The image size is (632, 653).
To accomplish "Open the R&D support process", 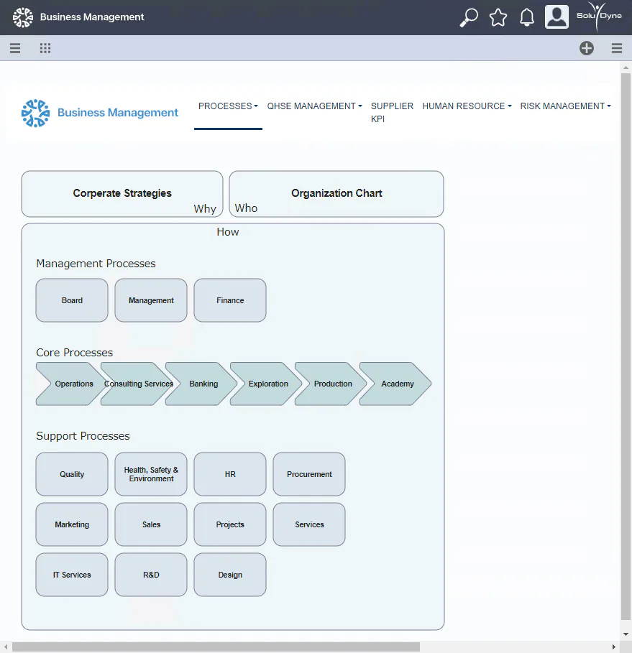I will click(151, 575).
